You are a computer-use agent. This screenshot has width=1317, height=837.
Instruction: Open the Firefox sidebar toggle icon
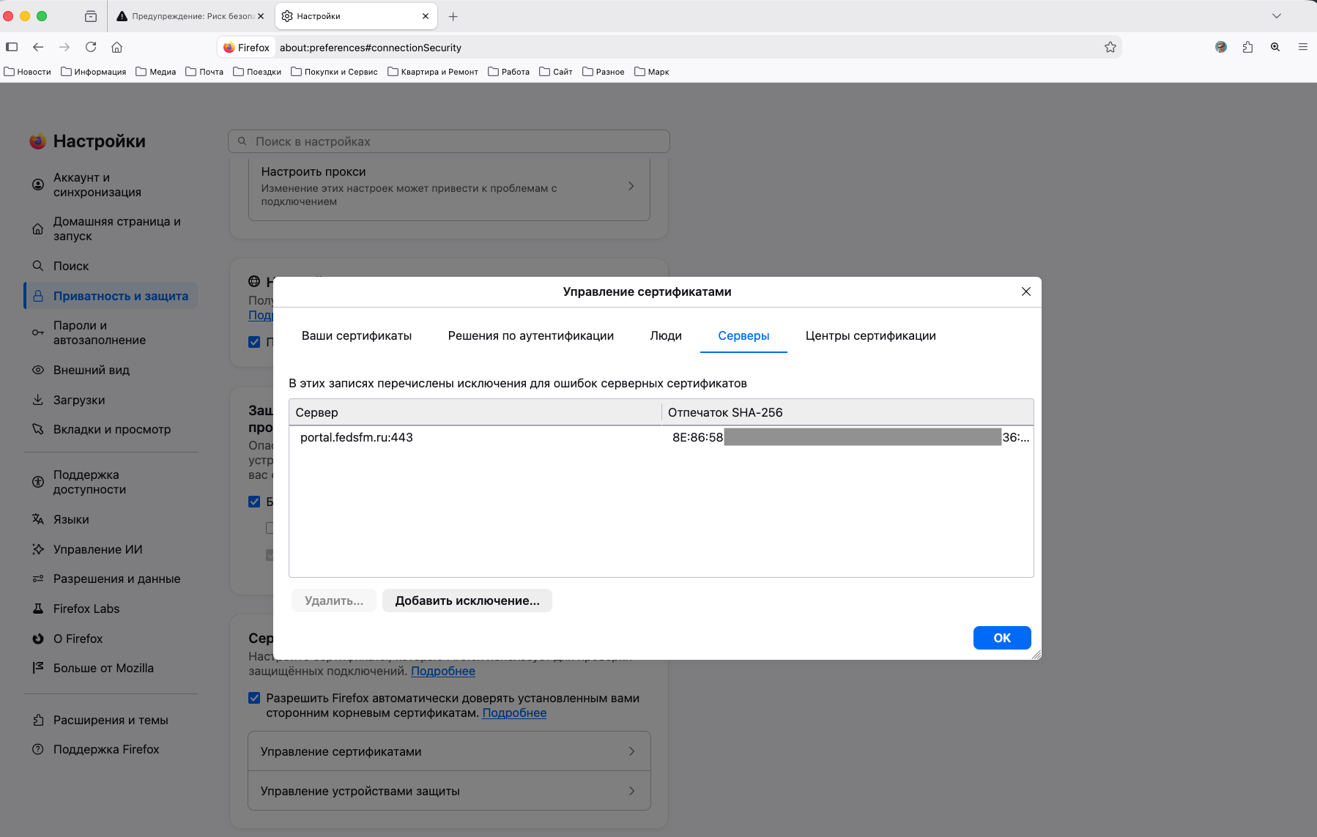(x=12, y=47)
